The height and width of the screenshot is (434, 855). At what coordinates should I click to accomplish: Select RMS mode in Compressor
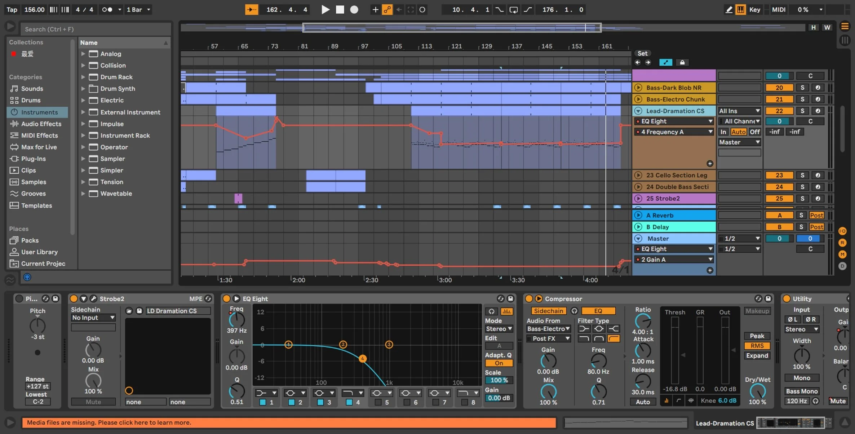757,346
